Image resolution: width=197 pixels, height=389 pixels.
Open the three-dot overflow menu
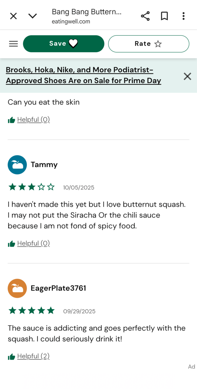[183, 16]
